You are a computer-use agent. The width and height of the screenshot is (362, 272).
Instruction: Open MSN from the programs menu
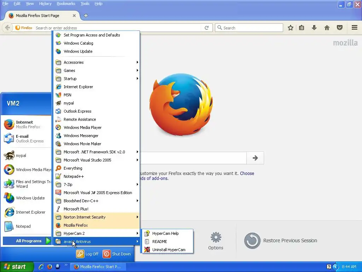coord(97,95)
